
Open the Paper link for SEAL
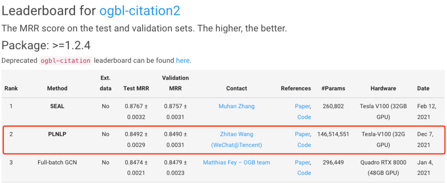302,106
